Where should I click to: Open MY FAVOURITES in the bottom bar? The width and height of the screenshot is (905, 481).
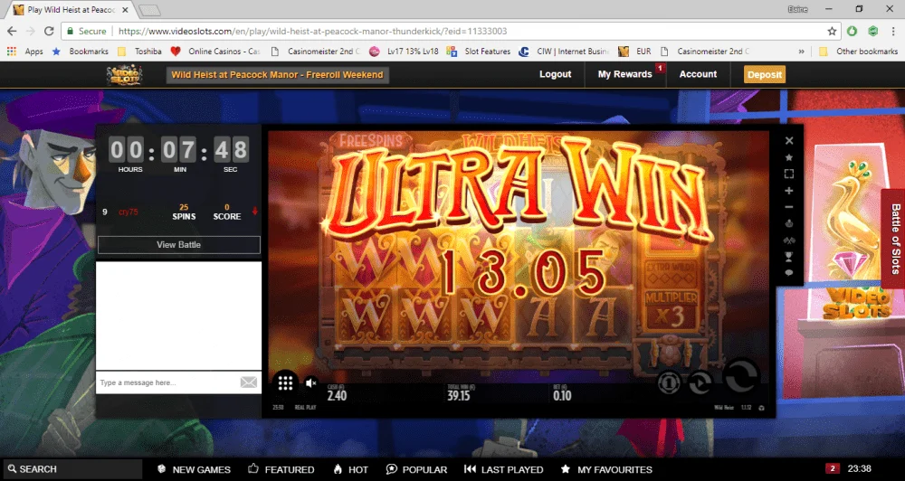tap(606, 469)
